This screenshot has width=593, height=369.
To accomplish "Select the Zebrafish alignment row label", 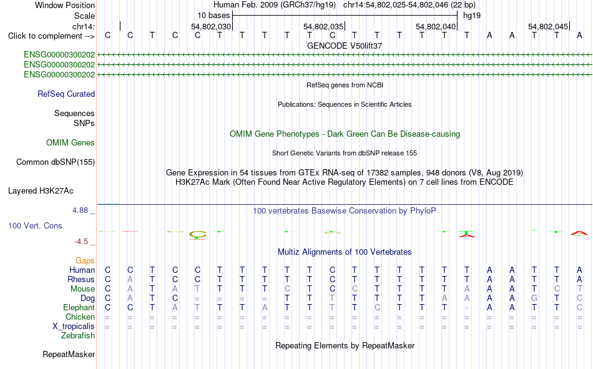I will click(x=78, y=336).
